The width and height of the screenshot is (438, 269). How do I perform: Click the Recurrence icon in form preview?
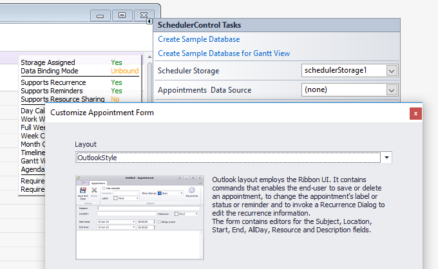point(191,191)
